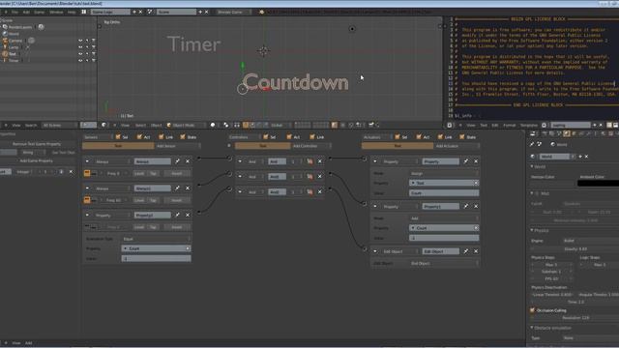Click the viewport shading sphere icon
This screenshot has height=348, width=619.
213,125
